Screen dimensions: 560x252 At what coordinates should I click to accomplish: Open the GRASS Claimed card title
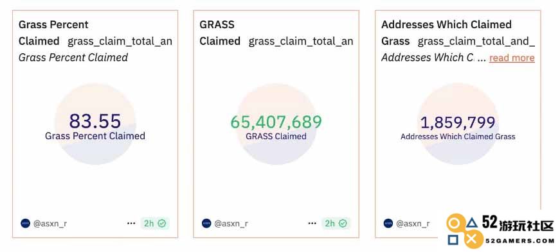[x=220, y=33]
